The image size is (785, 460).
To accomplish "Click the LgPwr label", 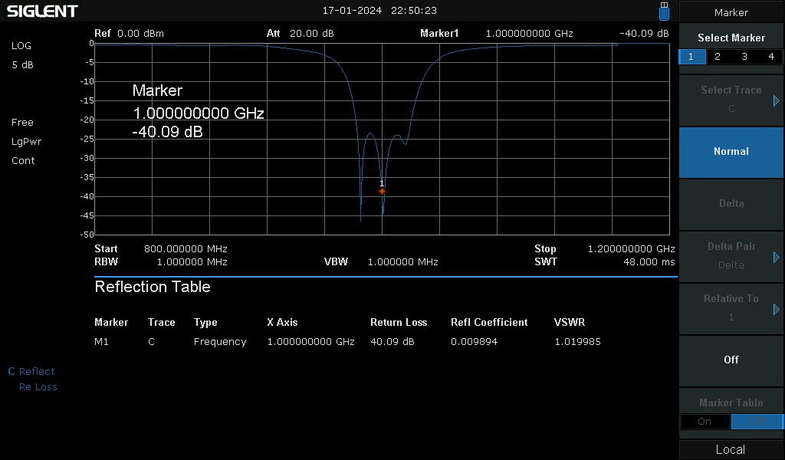I will tap(26, 142).
